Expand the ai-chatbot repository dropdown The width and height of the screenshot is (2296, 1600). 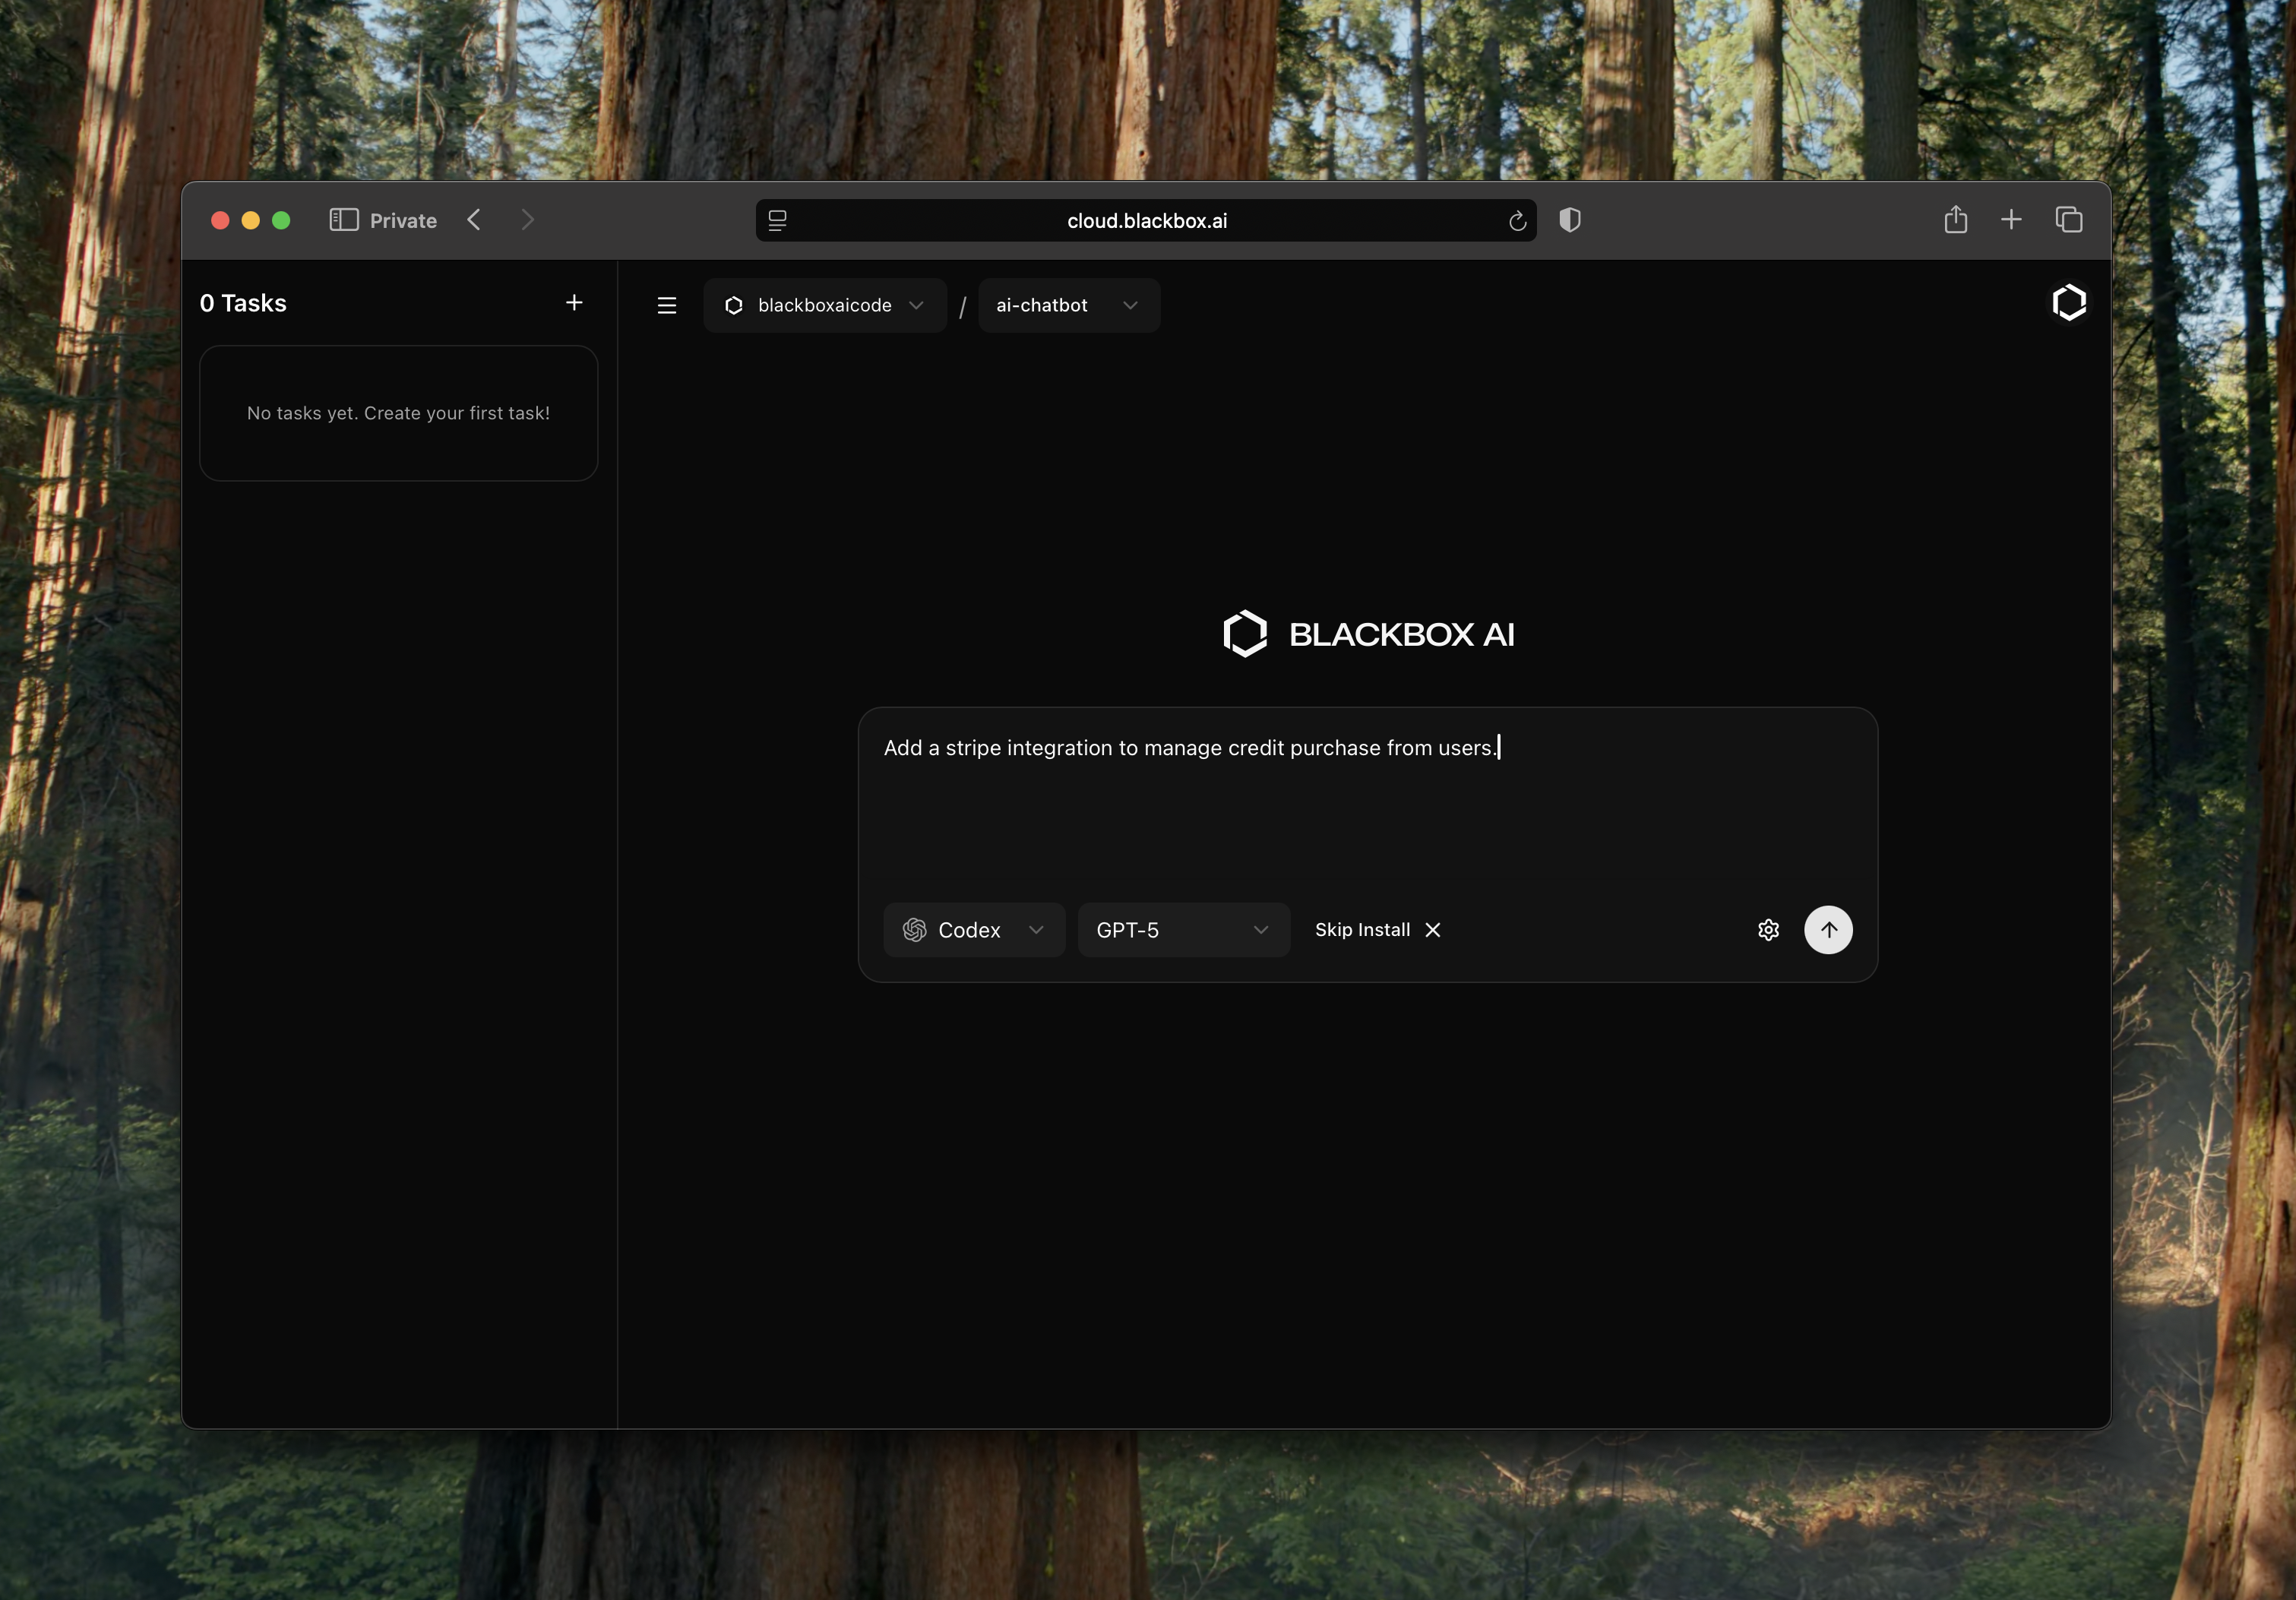tap(1068, 305)
